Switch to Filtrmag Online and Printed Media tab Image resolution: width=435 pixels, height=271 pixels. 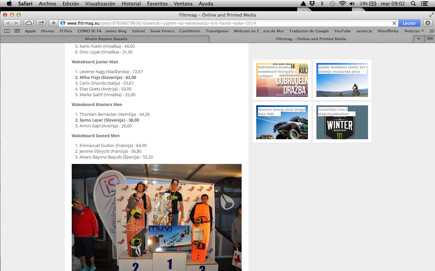click(x=311, y=39)
